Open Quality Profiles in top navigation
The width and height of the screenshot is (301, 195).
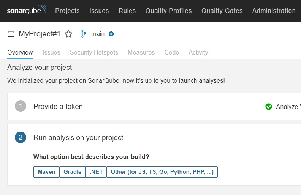pyautogui.click(x=168, y=11)
